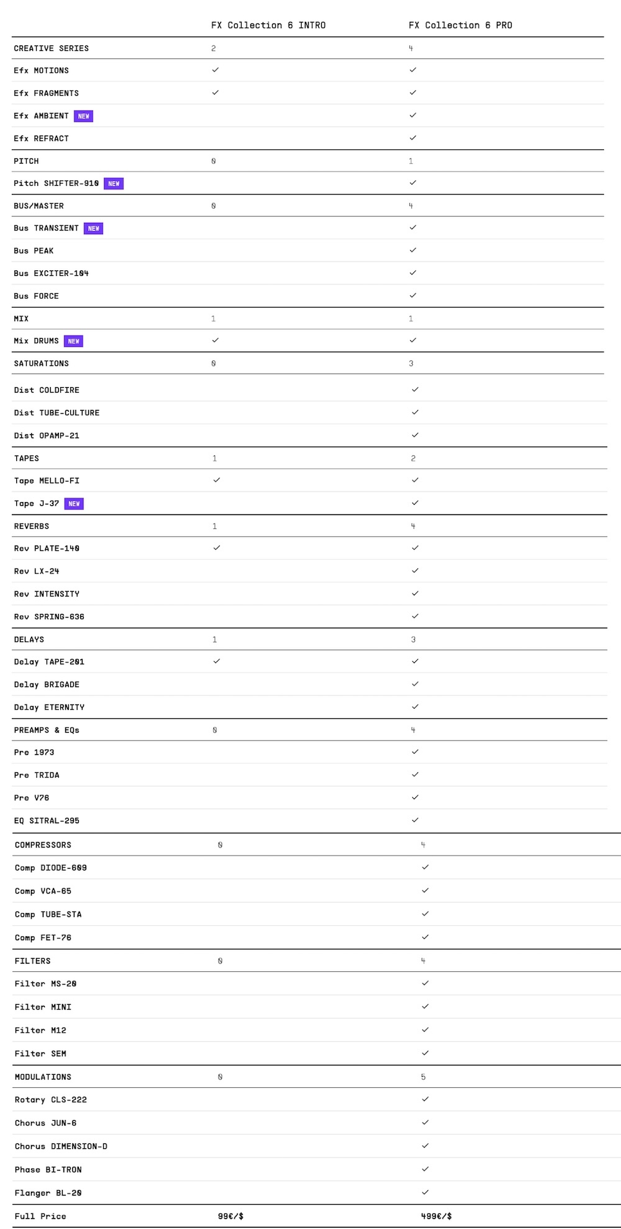The height and width of the screenshot is (1229, 621).
Task: Click the 499€/$ PRO price
Action: (x=436, y=1216)
